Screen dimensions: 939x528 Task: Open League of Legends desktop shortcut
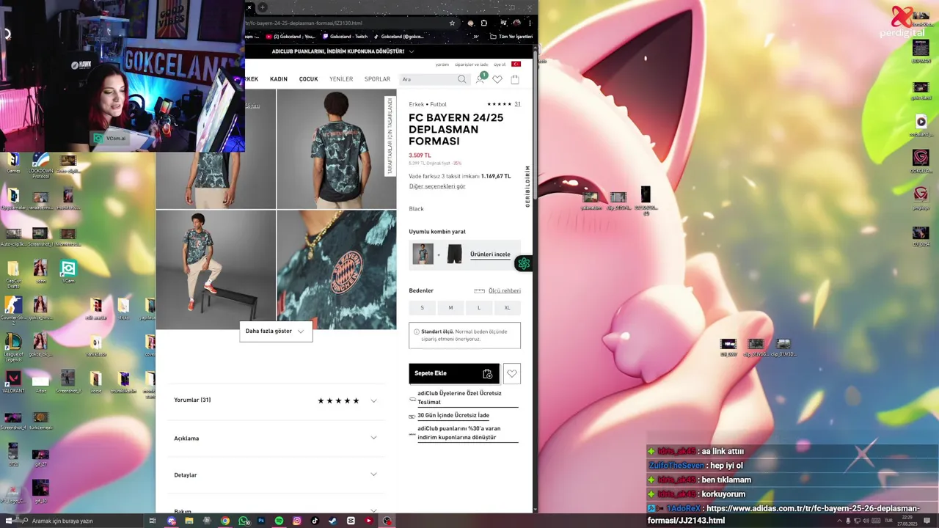[12, 346]
